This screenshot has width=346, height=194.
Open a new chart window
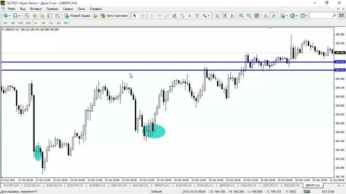[x=5, y=16]
